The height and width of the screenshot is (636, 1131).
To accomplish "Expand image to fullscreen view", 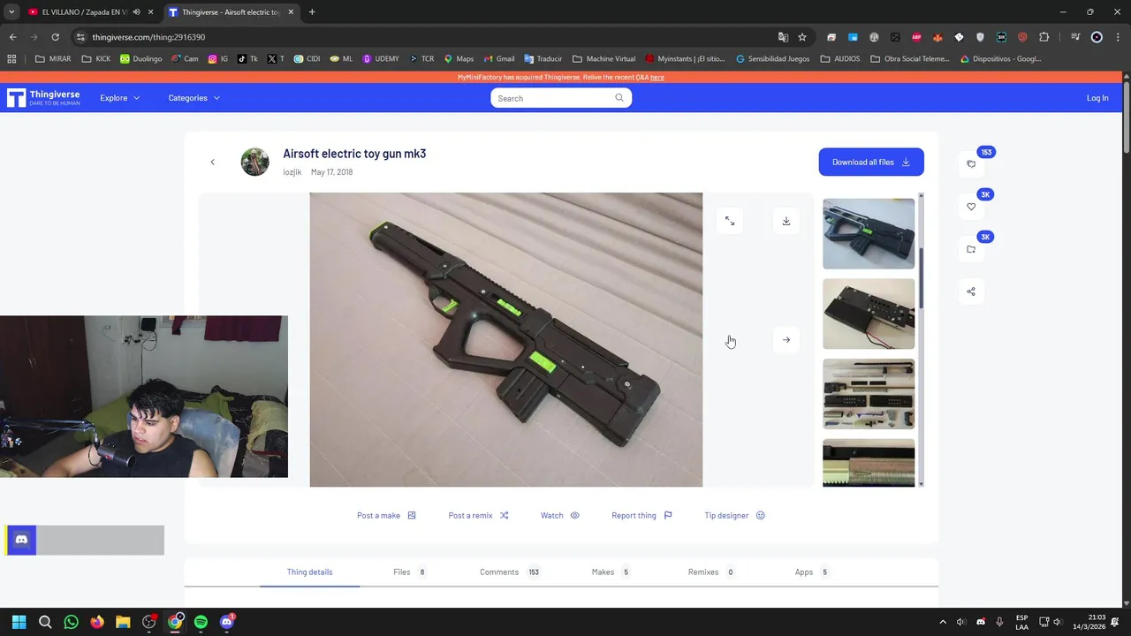I will pos(730,221).
